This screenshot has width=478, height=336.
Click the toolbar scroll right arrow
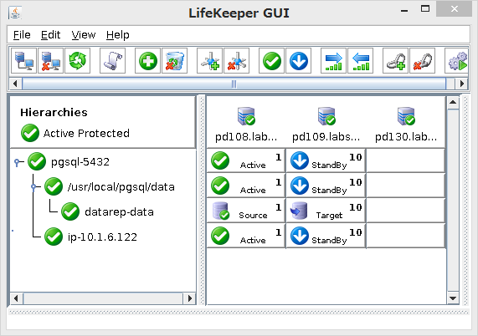(x=462, y=84)
